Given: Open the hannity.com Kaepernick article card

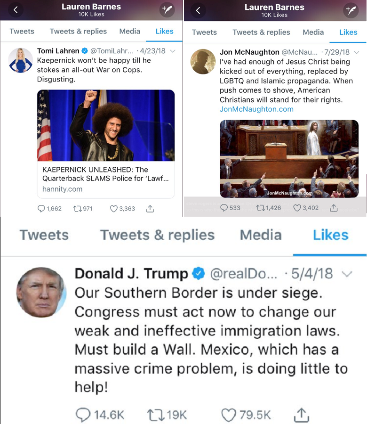Looking at the screenshot, I should click(106, 144).
